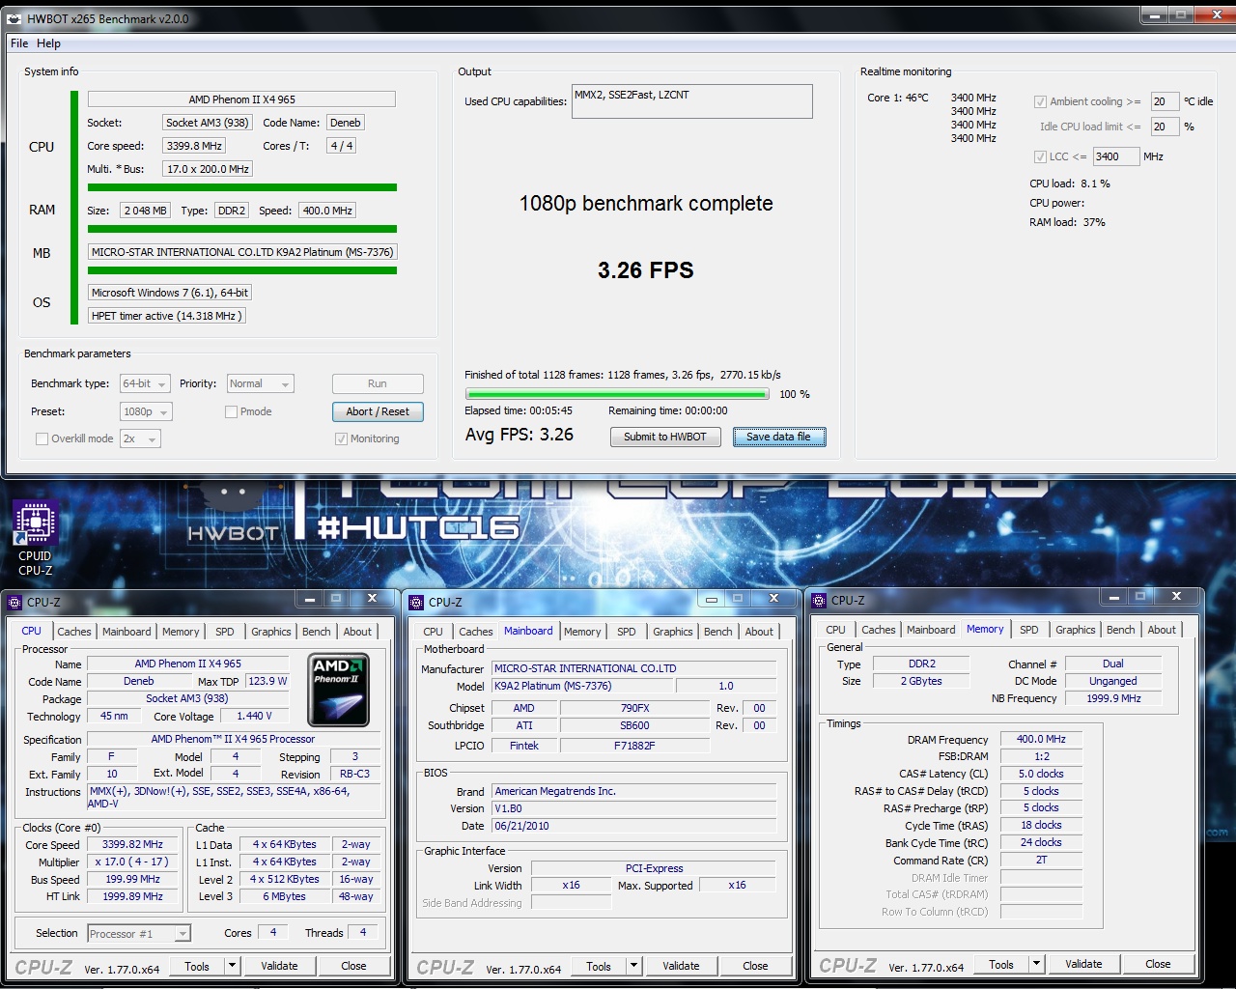Click the Ambient cooling temperature field
1236x989 pixels.
click(1165, 101)
